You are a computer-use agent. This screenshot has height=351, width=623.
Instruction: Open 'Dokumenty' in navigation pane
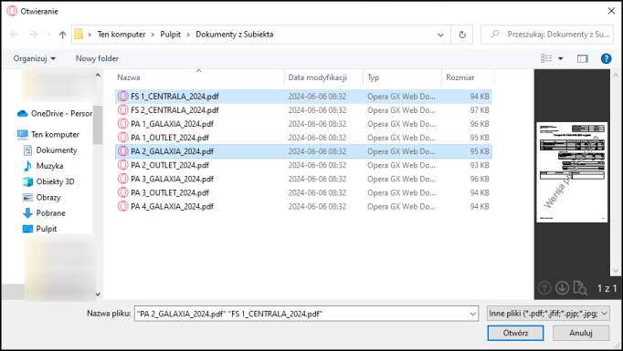coord(49,150)
